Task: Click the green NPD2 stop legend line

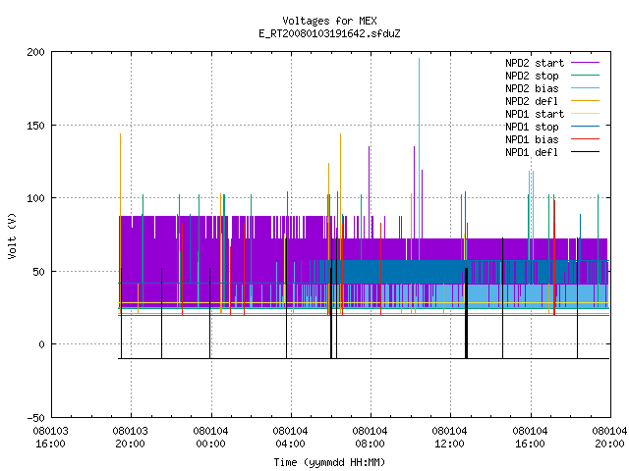Action: [x=586, y=76]
